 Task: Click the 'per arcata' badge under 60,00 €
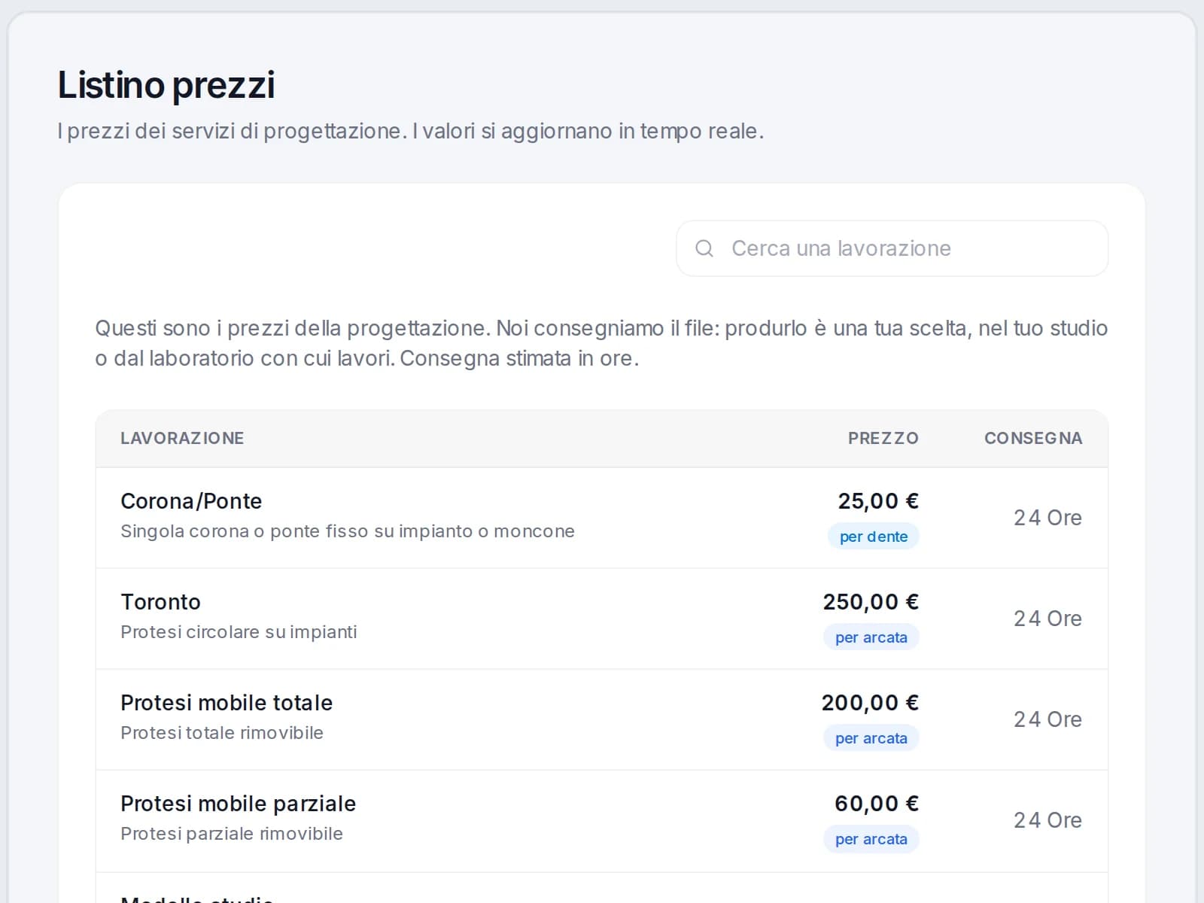tap(871, 839)
